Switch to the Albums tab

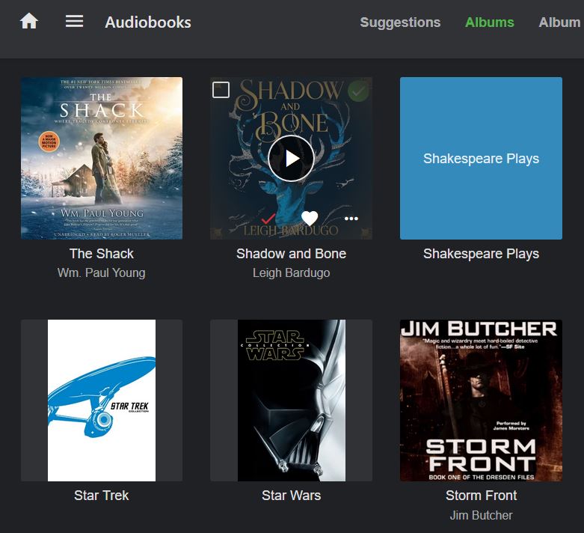[x=489, y=22]
